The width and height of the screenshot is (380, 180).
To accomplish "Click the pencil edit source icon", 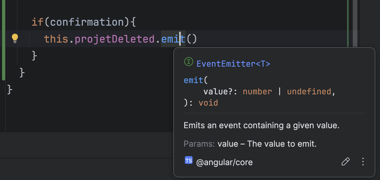I will [345, 162].
